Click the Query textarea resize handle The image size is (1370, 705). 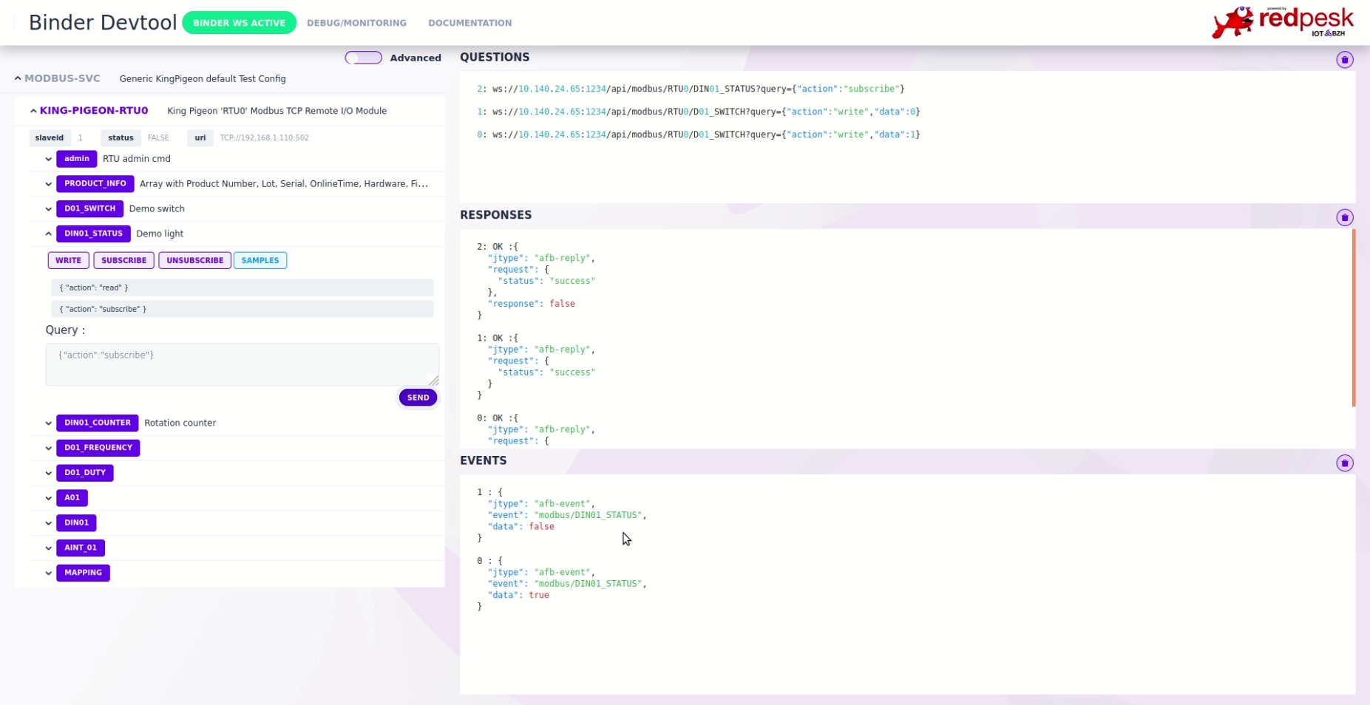(434, 381)
